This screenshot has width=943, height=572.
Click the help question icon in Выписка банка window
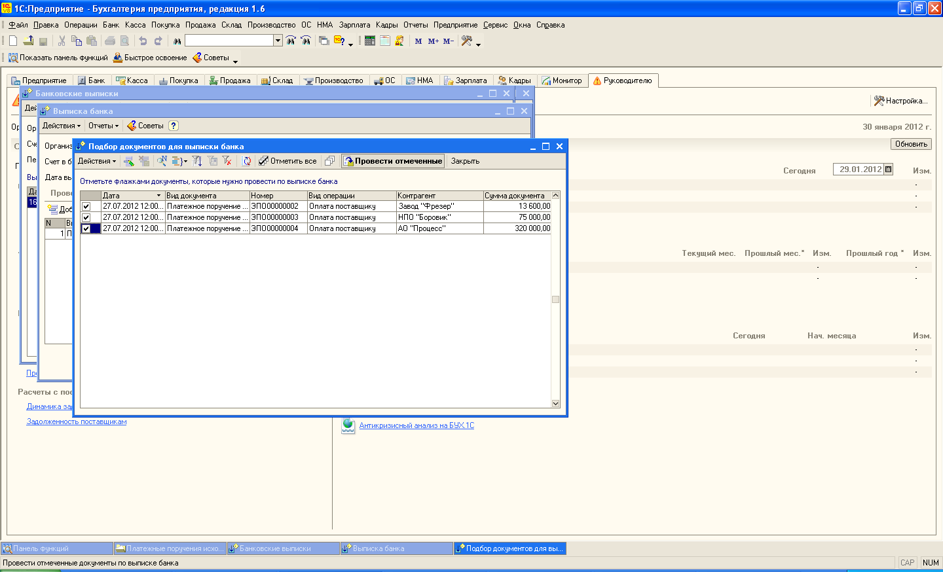173,126
